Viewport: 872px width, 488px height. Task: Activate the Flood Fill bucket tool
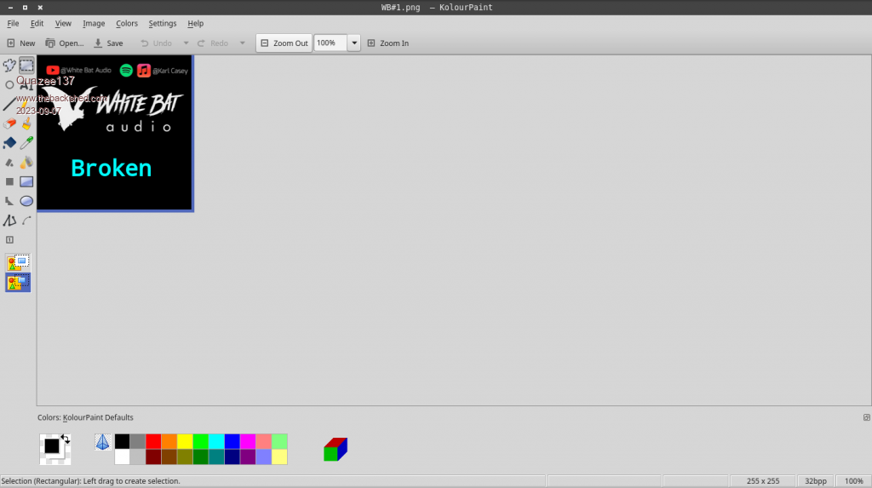(9, 143)
